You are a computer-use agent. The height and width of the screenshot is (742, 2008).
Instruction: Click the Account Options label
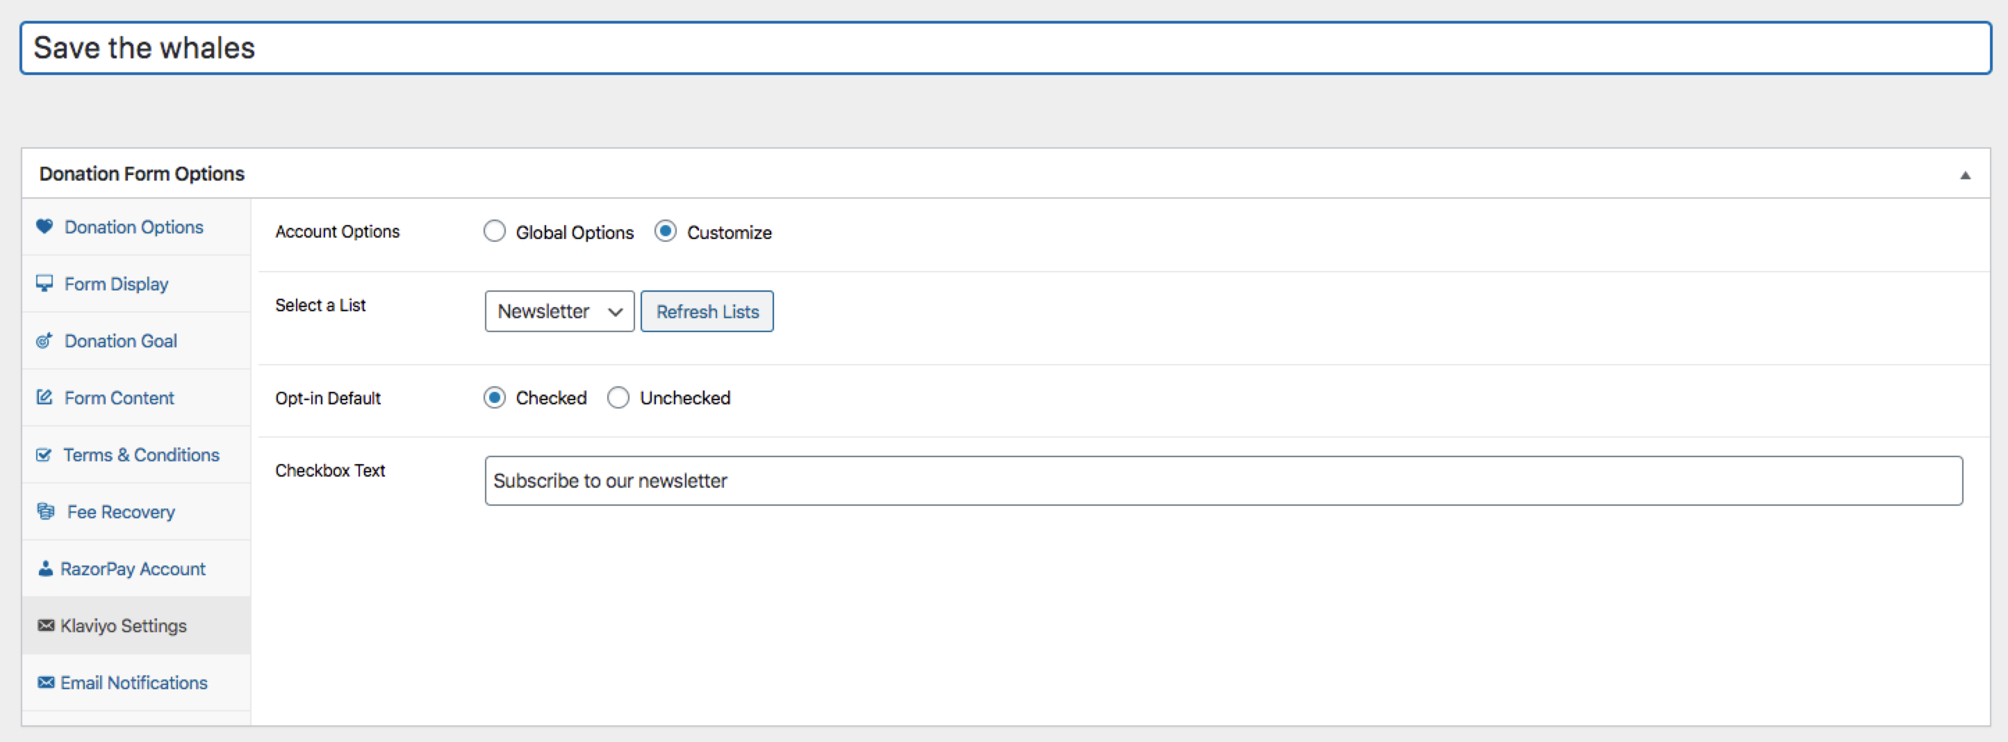point(337,231)
